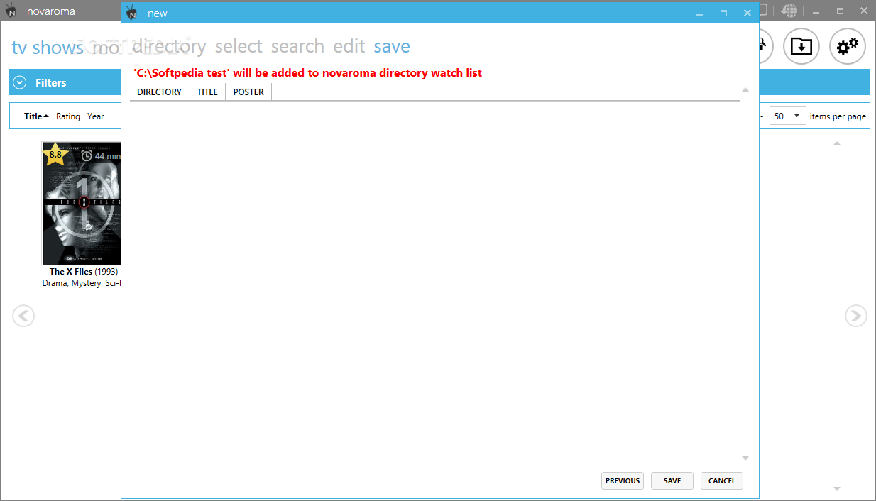Click the dialog list scroll up arrow
The height and width of the screenshot is (501, 876).
tap(745, 90)
